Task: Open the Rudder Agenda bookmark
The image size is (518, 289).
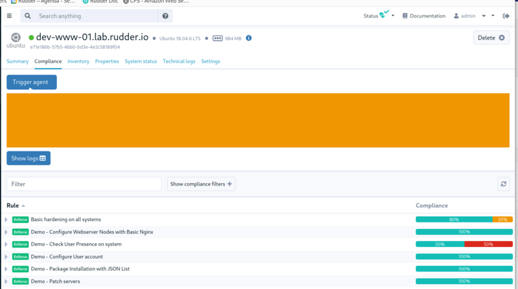Action: coord(43,2)
